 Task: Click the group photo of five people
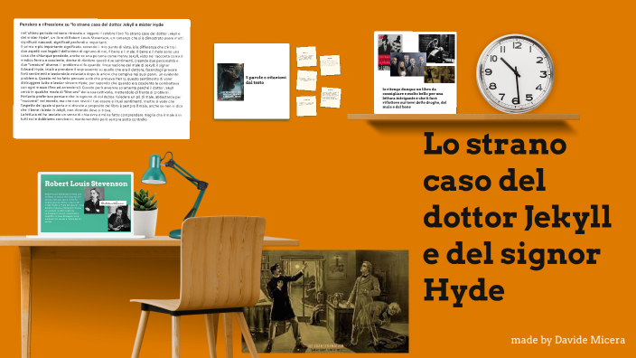tap(408, 64)
